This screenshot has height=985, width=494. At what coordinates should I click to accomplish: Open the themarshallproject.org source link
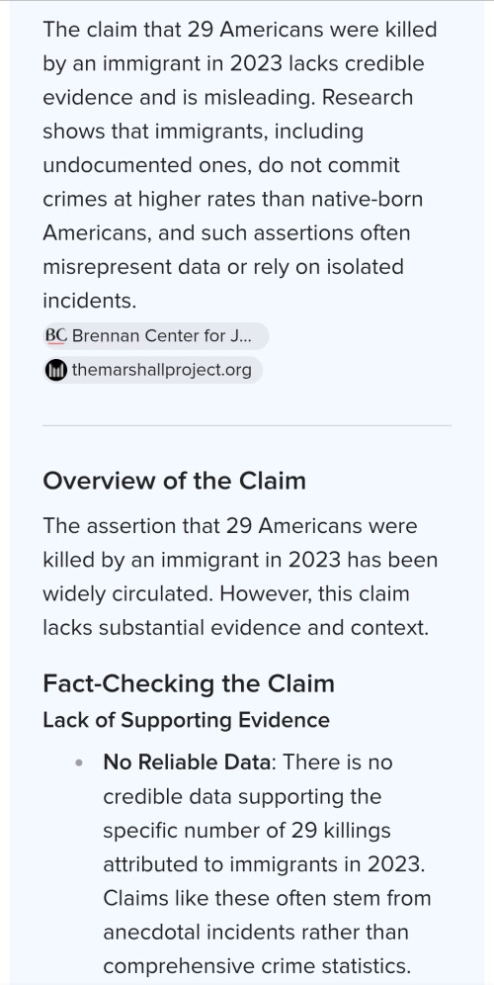[152, 370]
